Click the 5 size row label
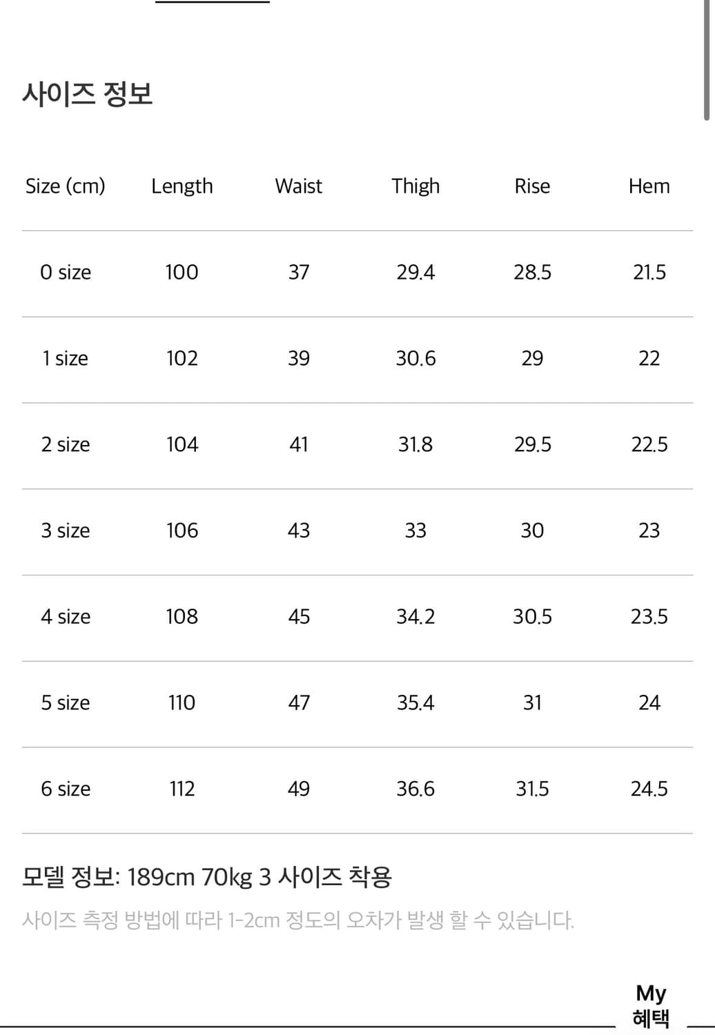This screenshot has height=1035, width=715. 66,703
